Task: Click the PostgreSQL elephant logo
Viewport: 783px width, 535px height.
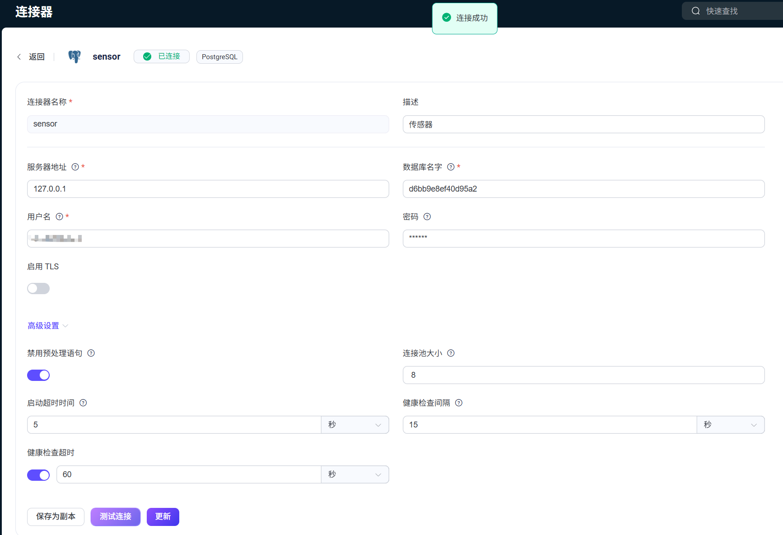Action: (x=75, y=56)
